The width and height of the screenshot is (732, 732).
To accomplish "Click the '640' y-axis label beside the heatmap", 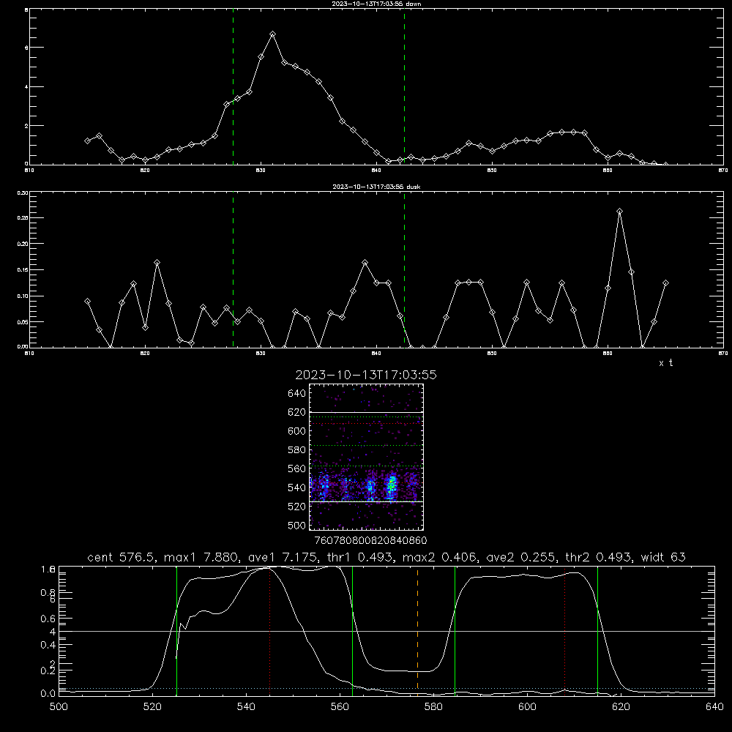I will tap(297, 394).
